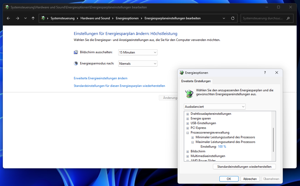Click Standardeinstellungen wiederherstellen button in dialog
Viewport: 300px width, 186px height.
(x=244, y=166)
